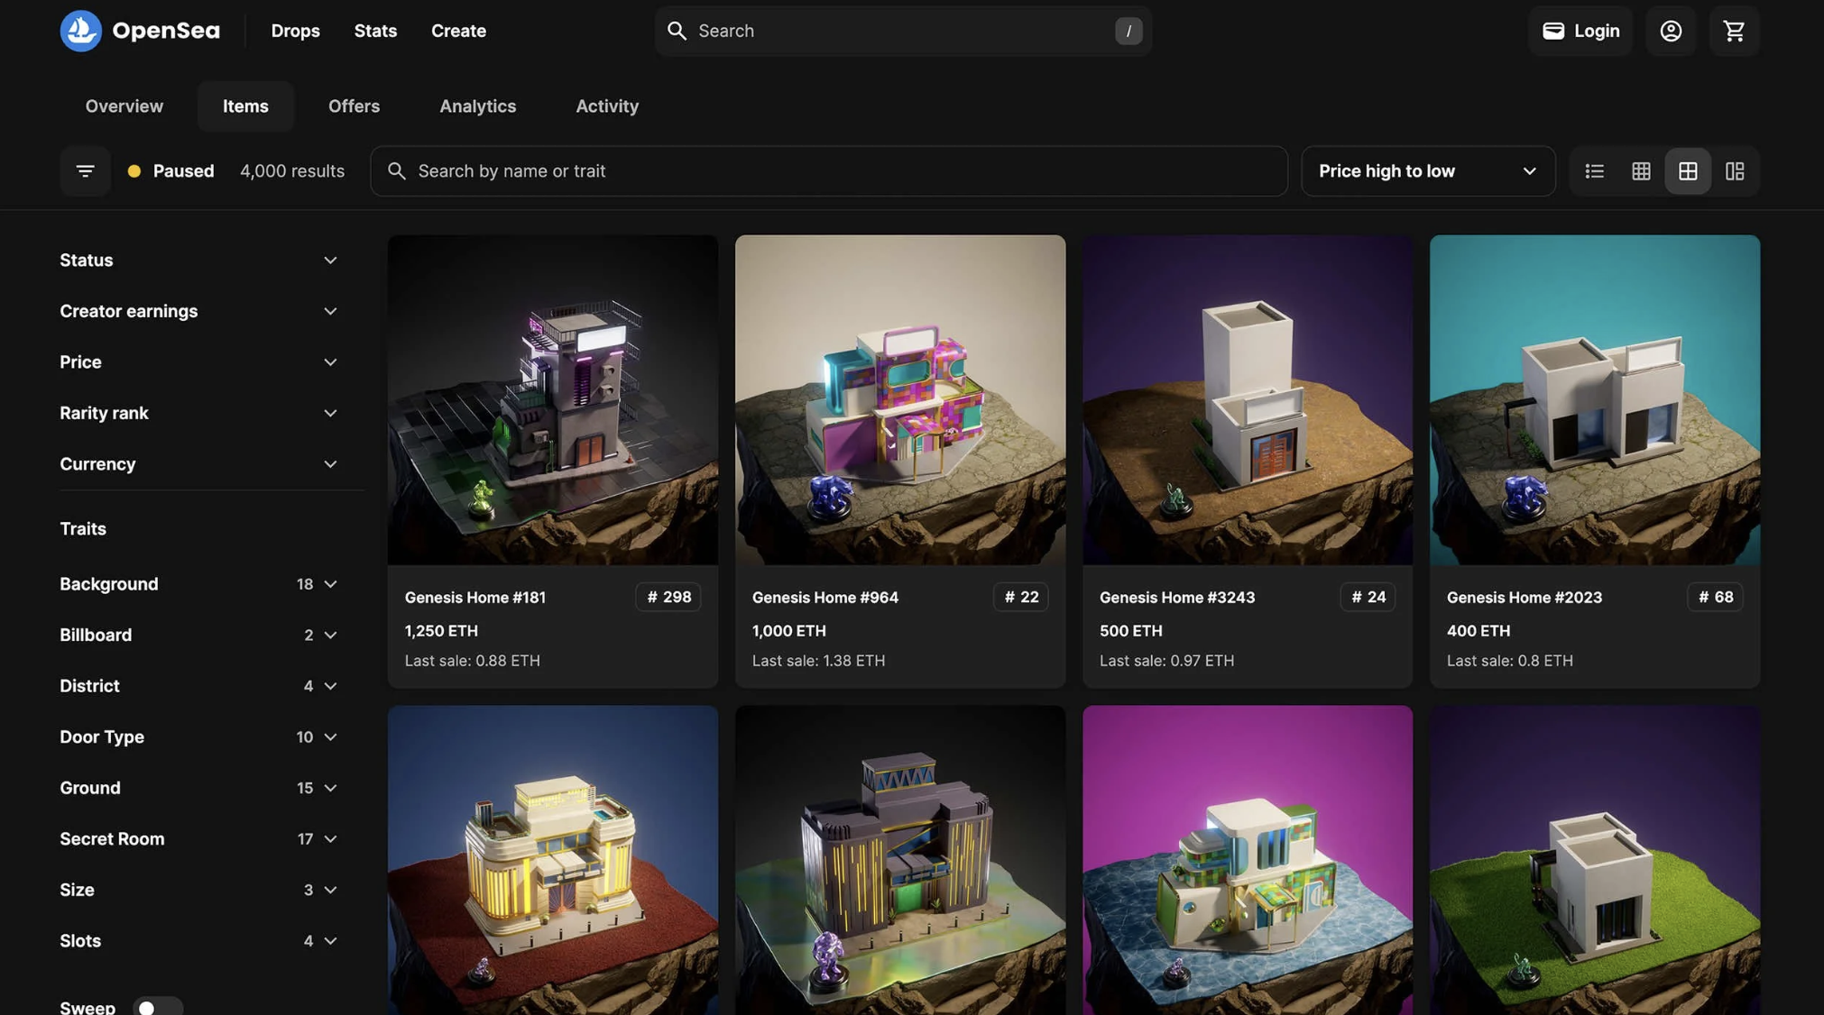Open the account profile icon
This screenshot has height=1015, width=1824.
(x=1671, y=31)
